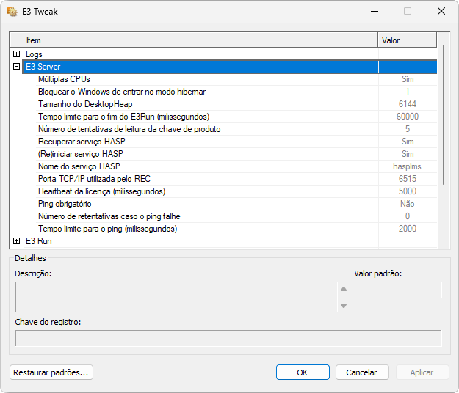Click the value 6515 for TCP/IP port

click(x=408, y=179)
